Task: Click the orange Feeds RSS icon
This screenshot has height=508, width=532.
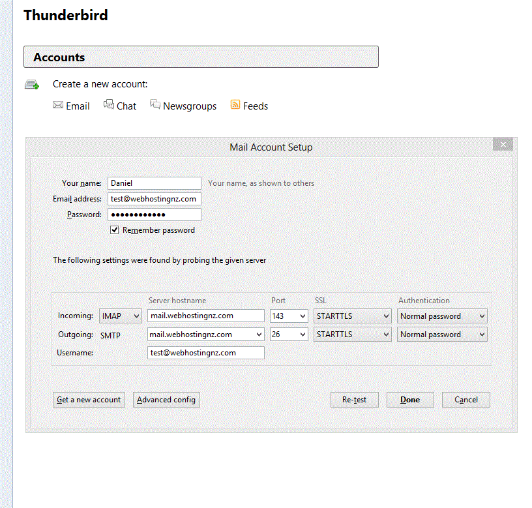Action: click(235, 105)
